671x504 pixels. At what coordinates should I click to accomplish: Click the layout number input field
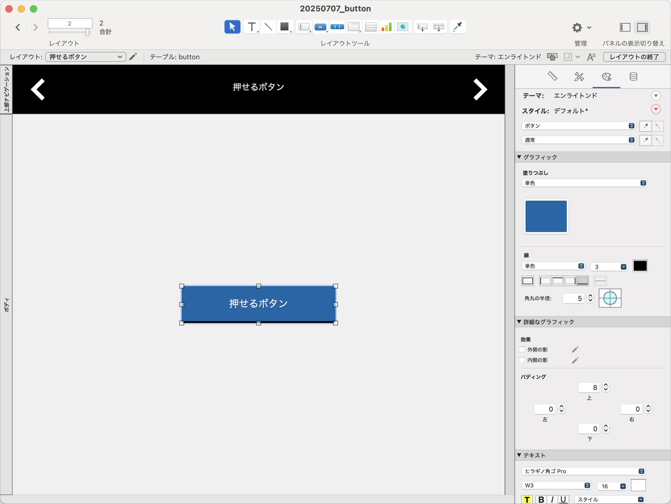[x=70, y=23]
